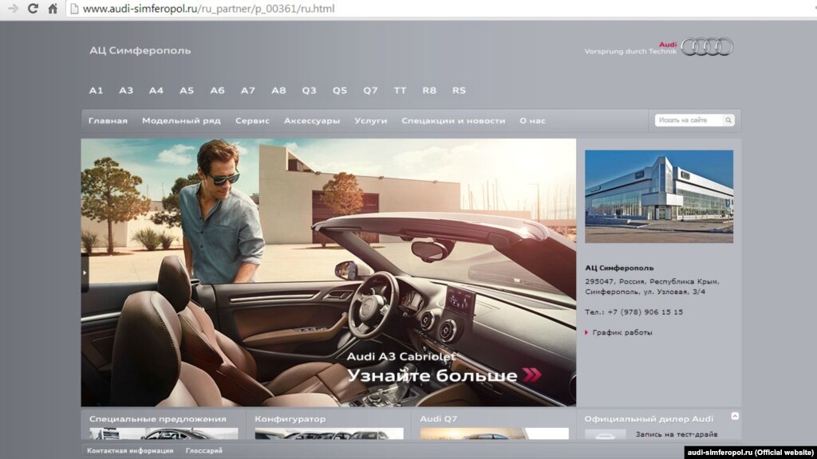Select the Q7 model link
817x459 pixels.
coord(370,91)
